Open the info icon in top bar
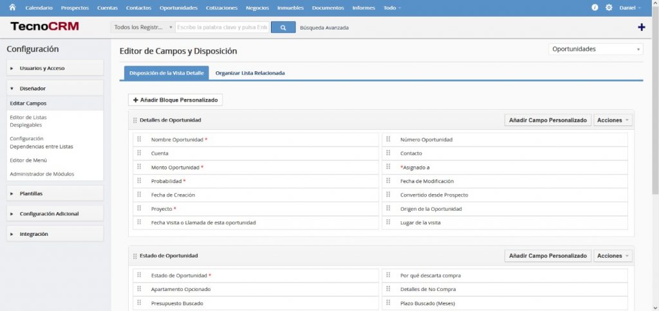The image size is (659, 311). pos(595,8)
